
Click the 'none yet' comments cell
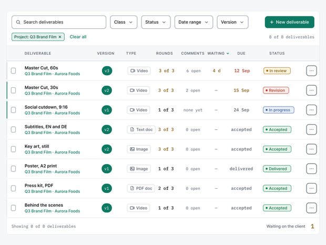point(193,110)
